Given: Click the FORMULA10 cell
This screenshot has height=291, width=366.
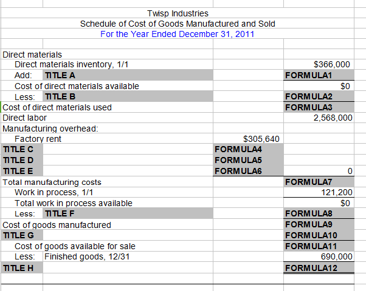Looking at the screenshot, I should point(319,235).
